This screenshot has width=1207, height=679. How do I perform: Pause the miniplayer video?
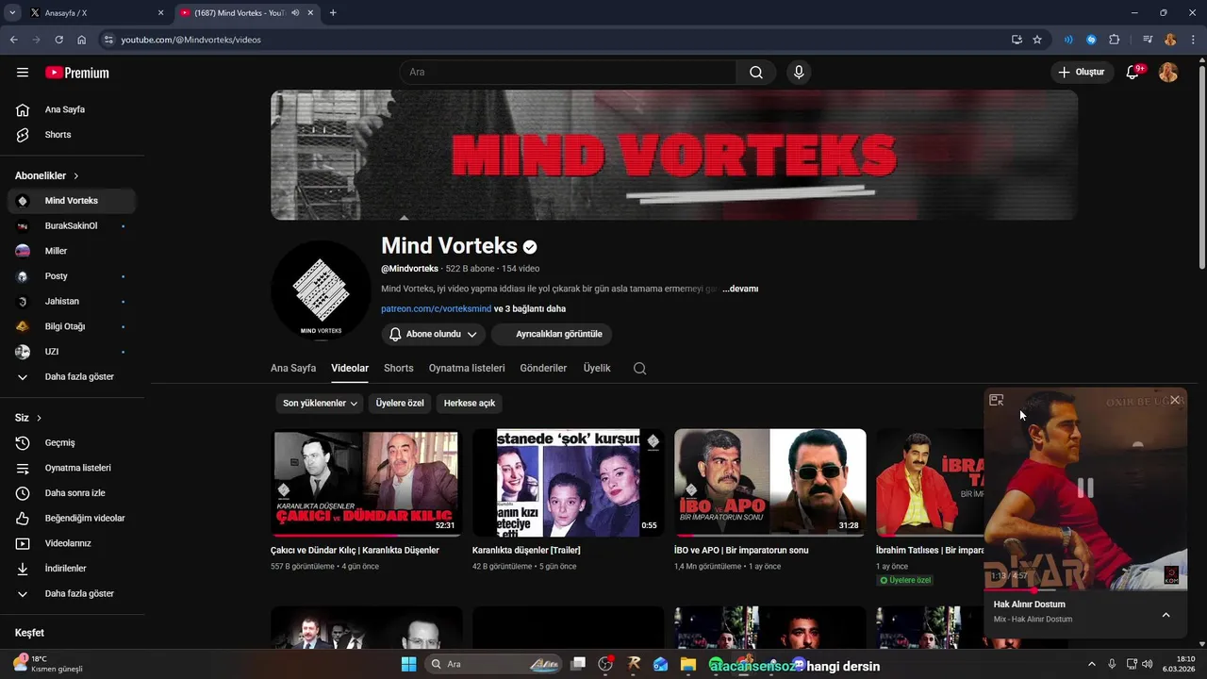(x=1085, y=488)
